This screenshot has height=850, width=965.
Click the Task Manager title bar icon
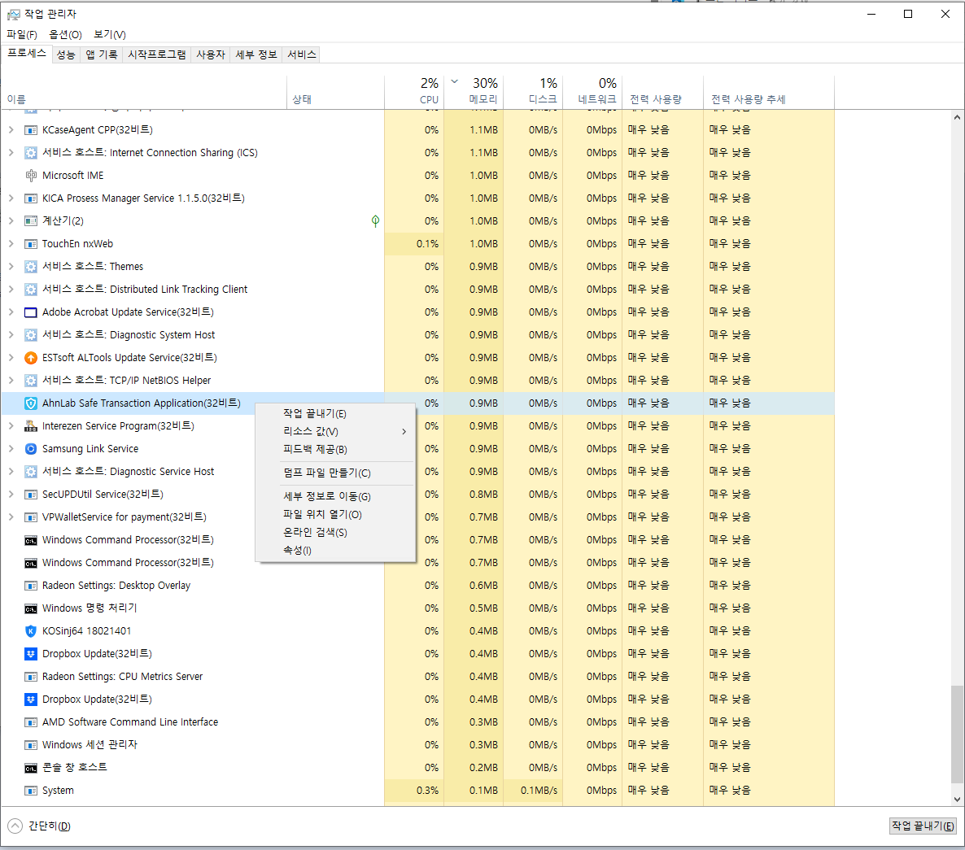click(14, 14)
